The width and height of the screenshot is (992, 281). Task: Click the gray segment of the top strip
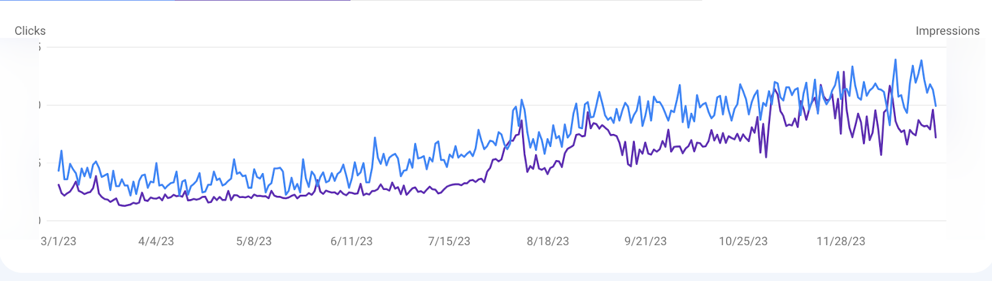(526, 1)
